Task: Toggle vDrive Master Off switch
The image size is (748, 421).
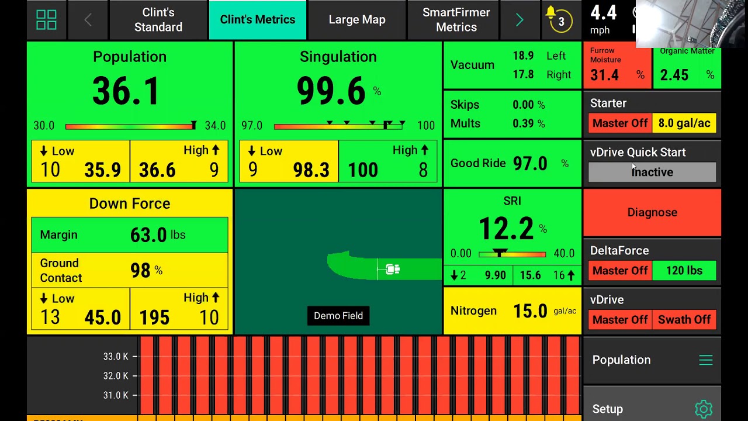Action: point(620,320)
